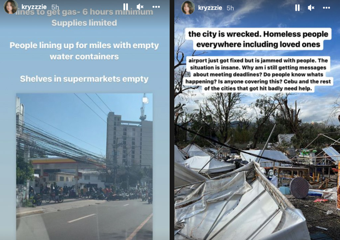Click kryzzzie username on left story

coord(34,7)
